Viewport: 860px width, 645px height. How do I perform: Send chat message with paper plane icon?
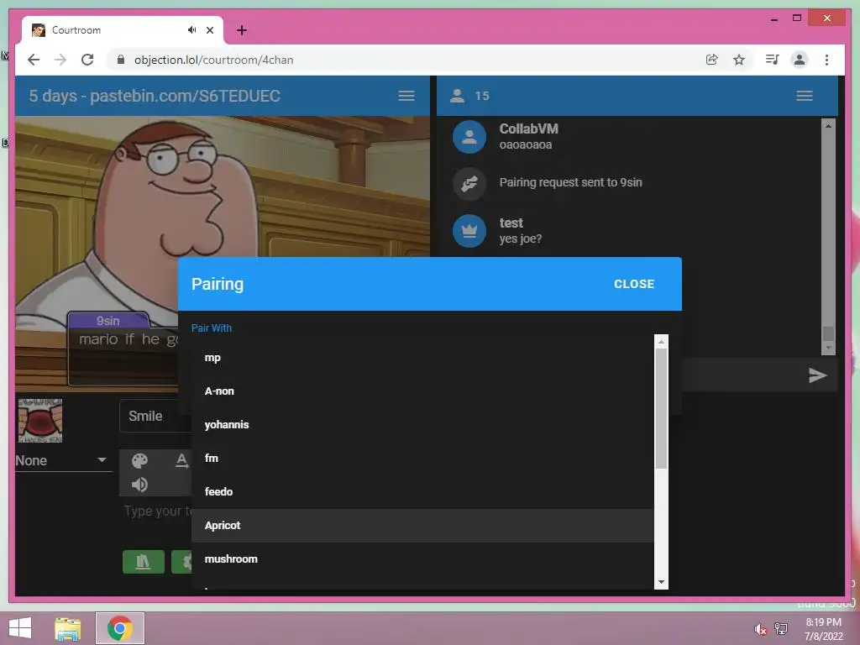tap(816, 375)
